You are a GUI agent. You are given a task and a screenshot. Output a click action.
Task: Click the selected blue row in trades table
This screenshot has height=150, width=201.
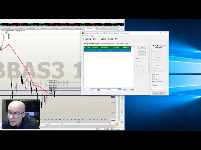click(x=107, y=50)
